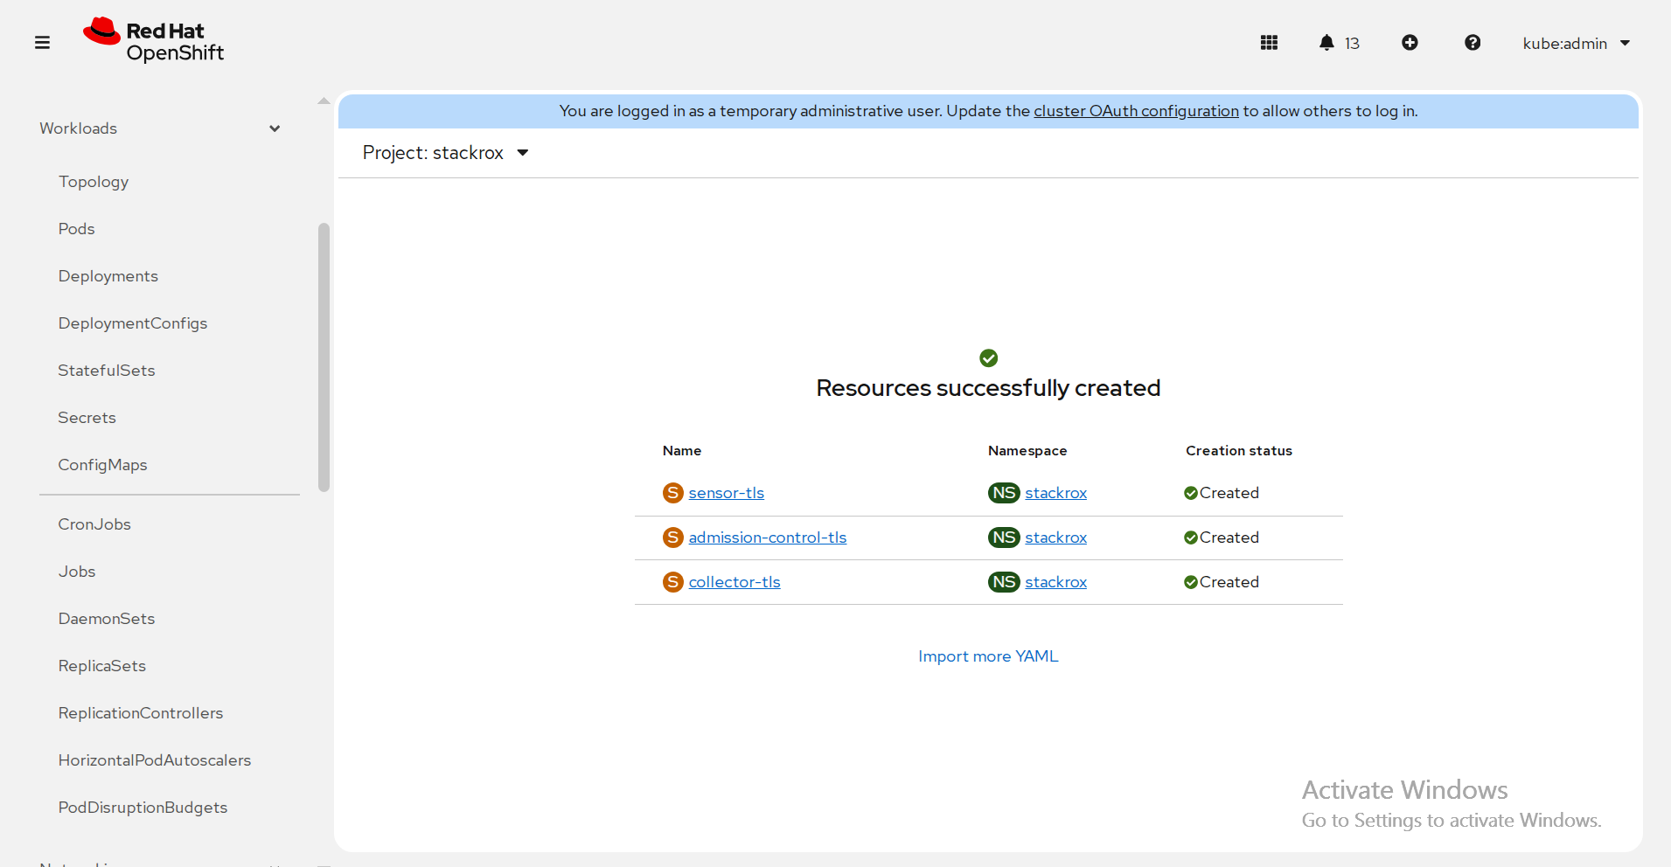The image size is (1671, 867).
Task: Click the Secret icon beside sensor-tls
Action: coord(672,493)
